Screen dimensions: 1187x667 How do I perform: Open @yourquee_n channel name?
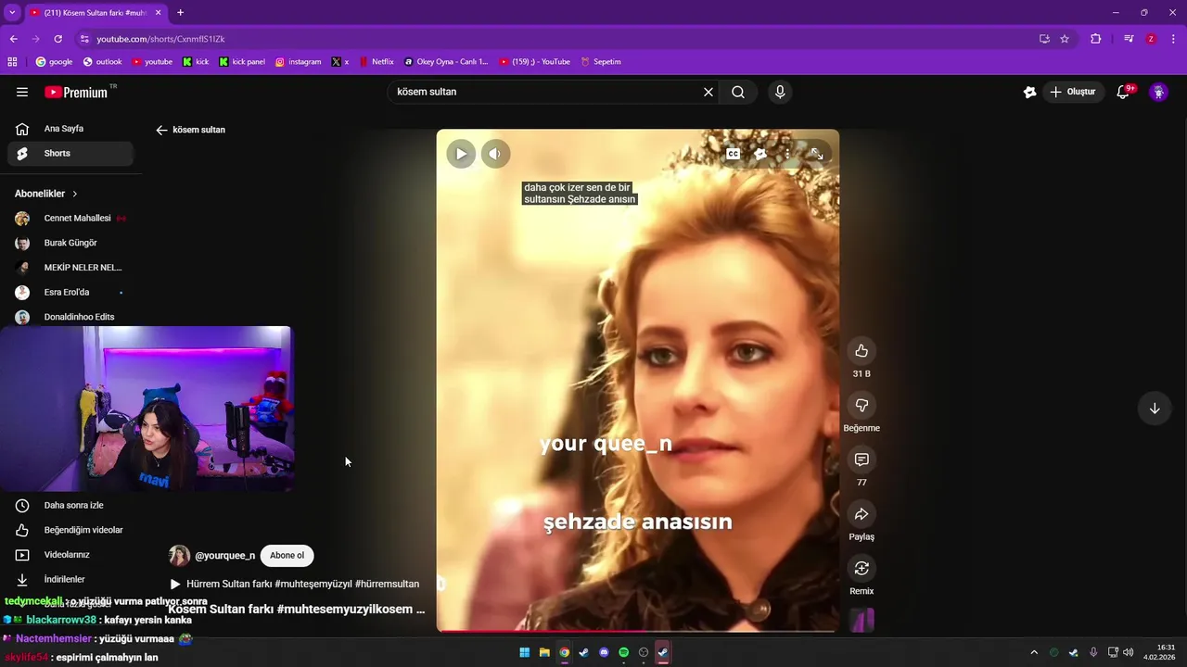(224, 556)
